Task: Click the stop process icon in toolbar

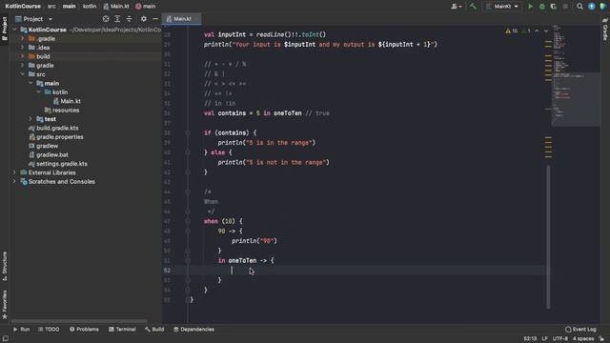Action: coord(565,7)
